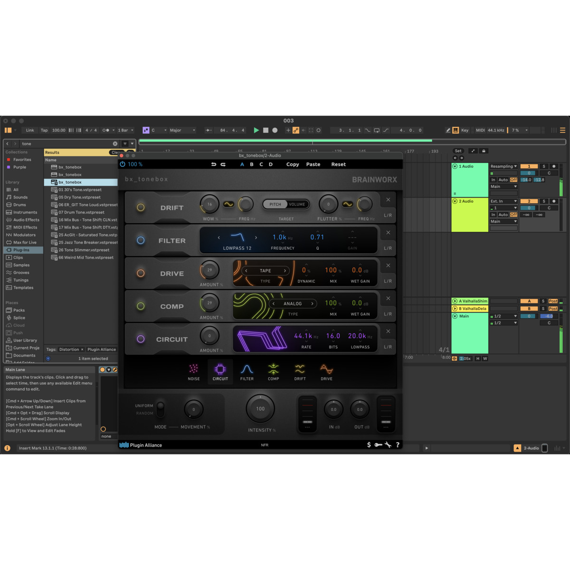
Task: Add the FILTER module from icon row
Action: 247,372
